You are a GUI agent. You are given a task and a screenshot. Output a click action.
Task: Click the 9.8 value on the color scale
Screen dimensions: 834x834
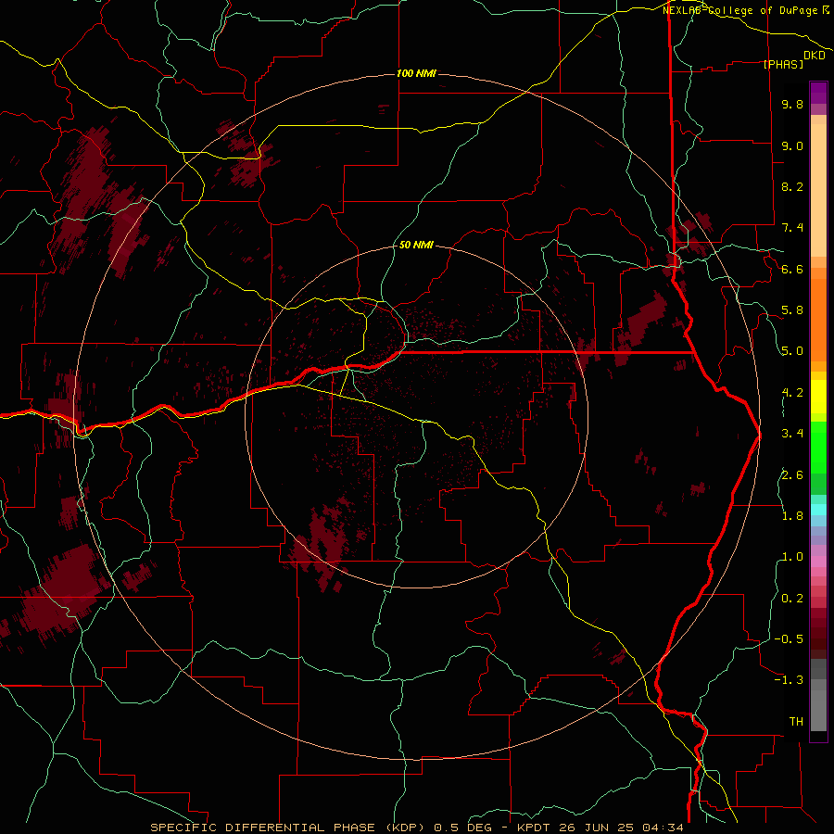click(792, 104)
